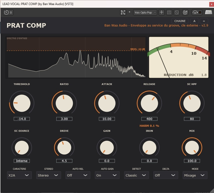Open the routing/pin connector icon

point(123,12)
